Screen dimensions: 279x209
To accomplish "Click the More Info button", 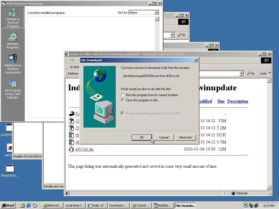I will [x=186, y=137].
